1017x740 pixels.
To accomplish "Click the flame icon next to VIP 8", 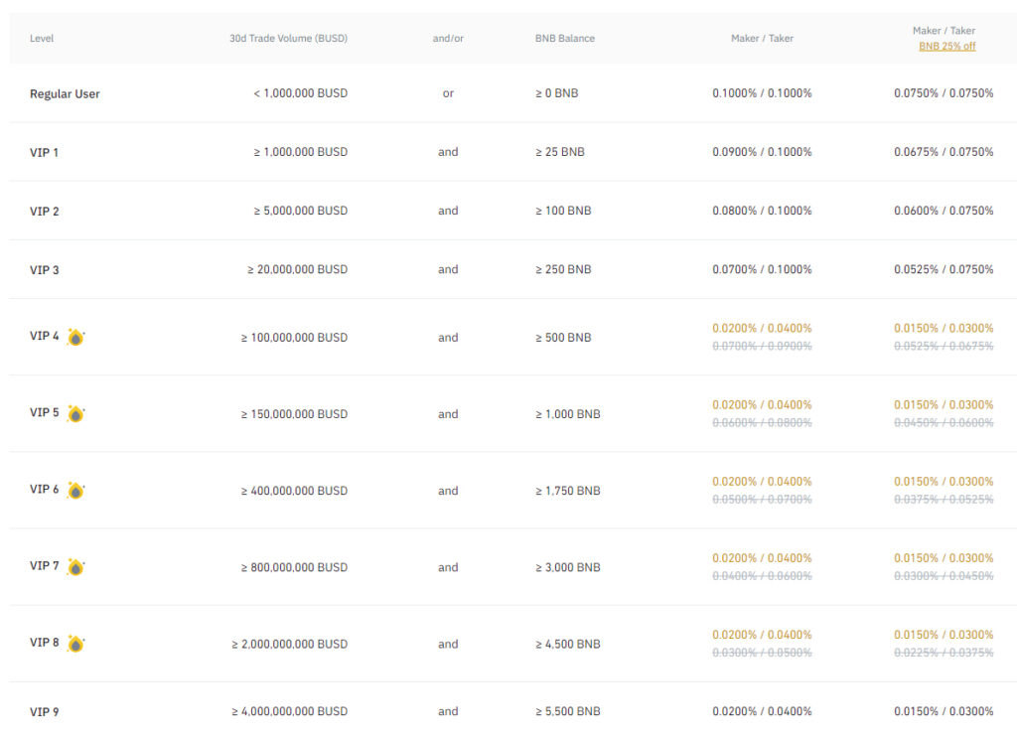I will click(x=75, y=644).
